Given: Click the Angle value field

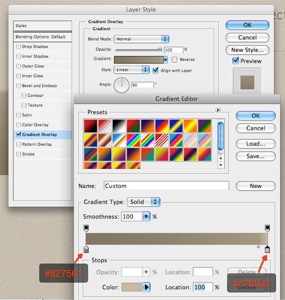Looking at the screenshot, I should tap(142, 85).
